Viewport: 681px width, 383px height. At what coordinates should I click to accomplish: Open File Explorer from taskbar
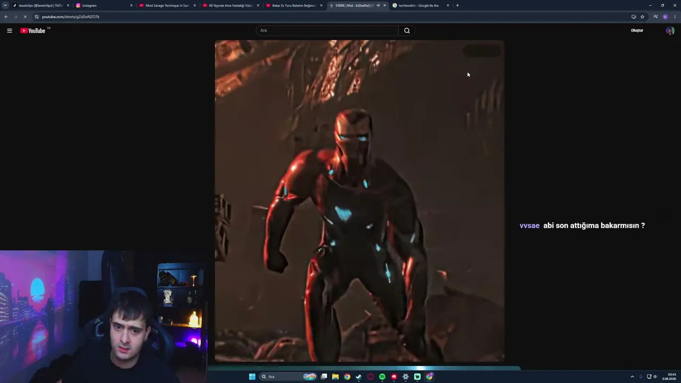pyautogui.click(x=335, y=377)
